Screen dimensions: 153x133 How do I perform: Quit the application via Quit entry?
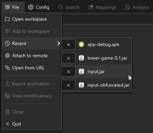point(32,124)
